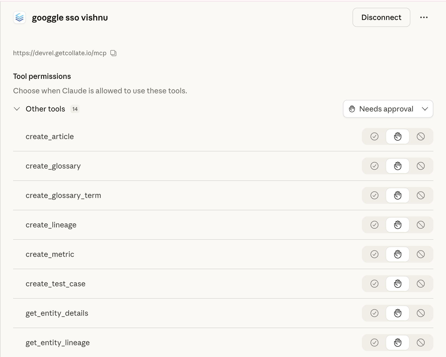
Task: Open the three-dot more options menu
Action: pos(424,17)
